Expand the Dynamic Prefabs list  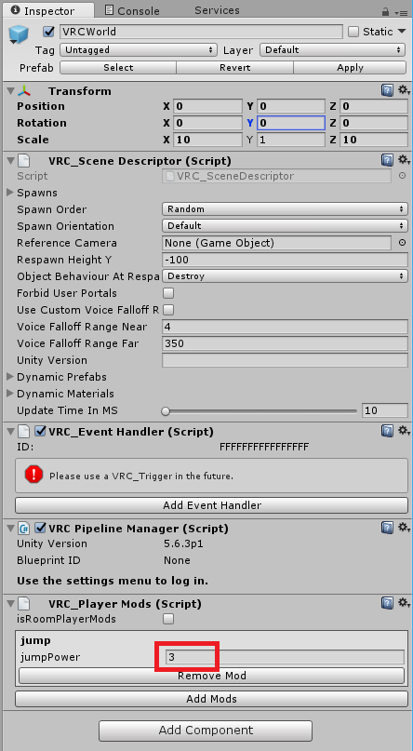10,377
